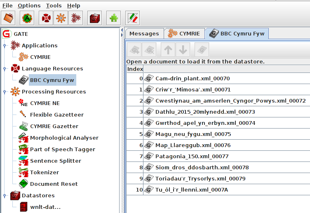Select the Language Resources tree label

point(52,68)
